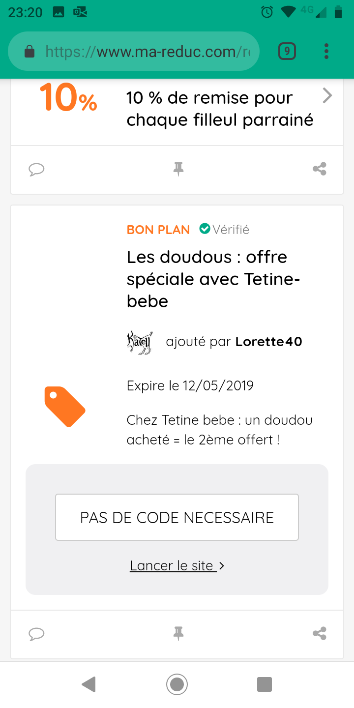Tap Lorette40's avatar thumbnail
Screen dimensions: 354x708
coord(140,343)
